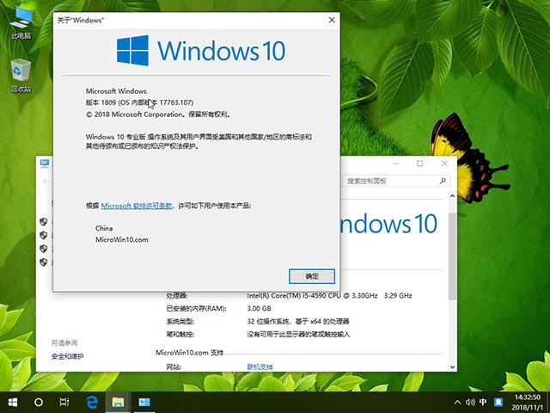Close the 关于"Windows" dialog
The width and height of the screenshot is (550, 413).
[332, 21]
